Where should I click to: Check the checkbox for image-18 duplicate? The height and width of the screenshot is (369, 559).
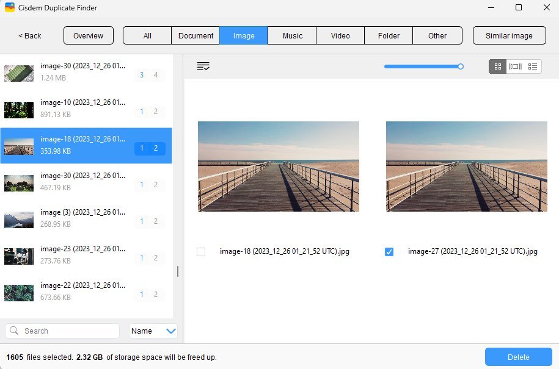201,251
